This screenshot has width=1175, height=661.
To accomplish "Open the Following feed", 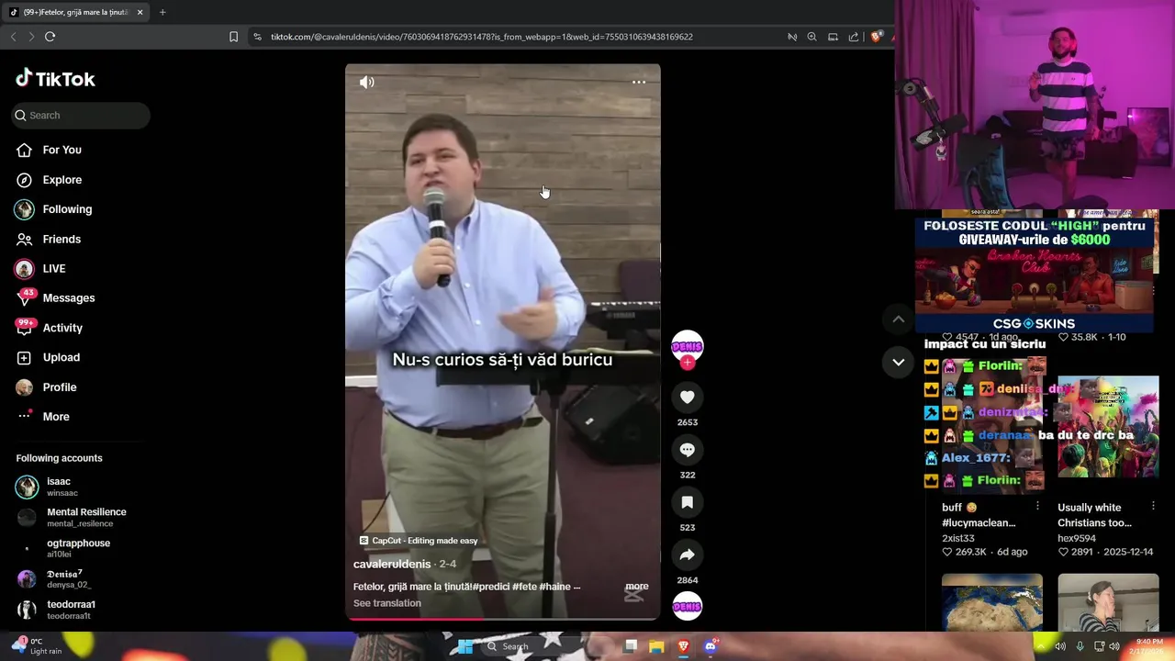I will [x=55, y=209].
